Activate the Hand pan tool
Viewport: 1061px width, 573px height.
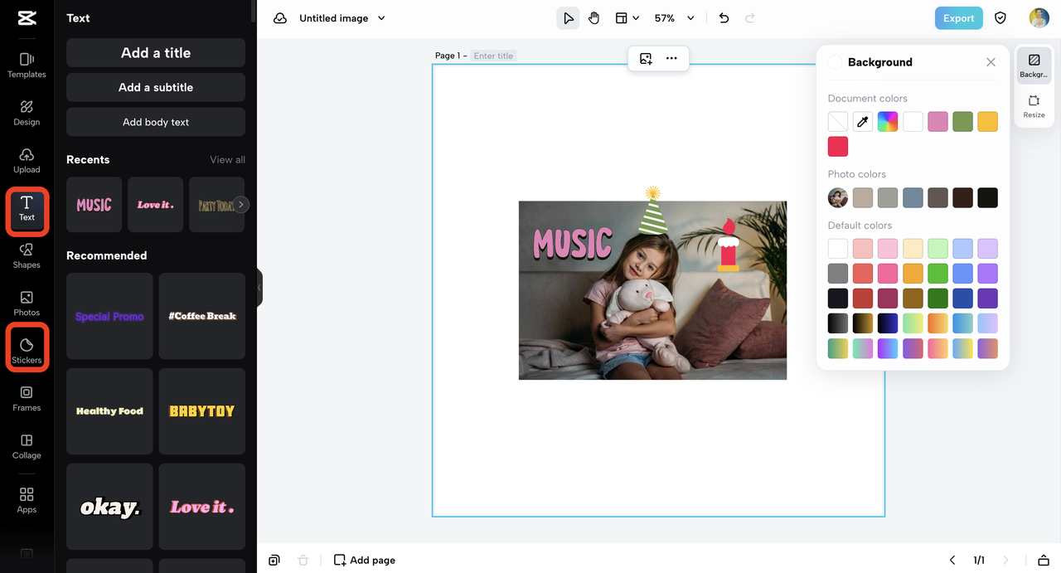coord(593,18)
